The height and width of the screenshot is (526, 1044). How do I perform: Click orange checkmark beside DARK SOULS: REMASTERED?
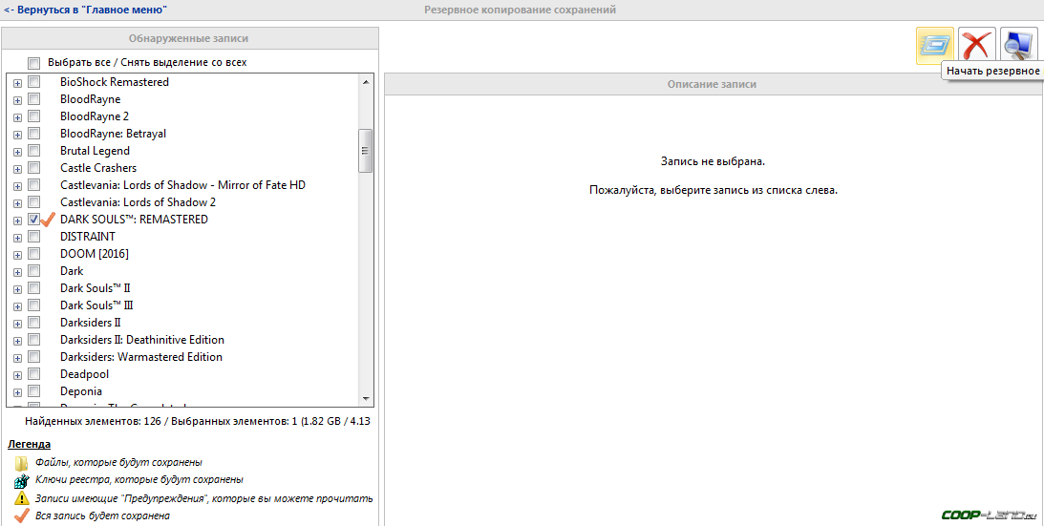49,220
